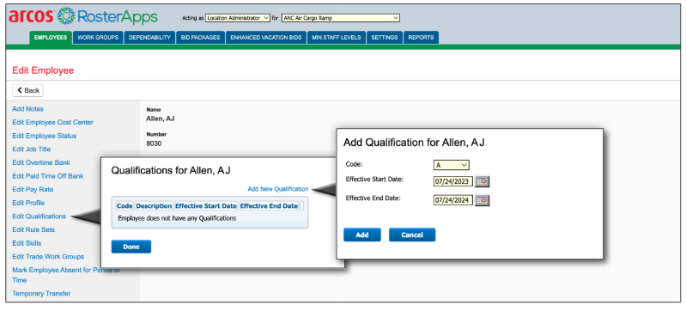Open the Bid Packages tab
This screenshot has height=311, width=686.
click(x=200, y=38)
